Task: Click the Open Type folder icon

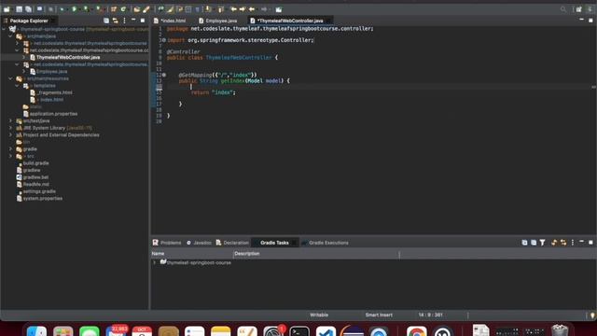Action: tap(137, 9)
